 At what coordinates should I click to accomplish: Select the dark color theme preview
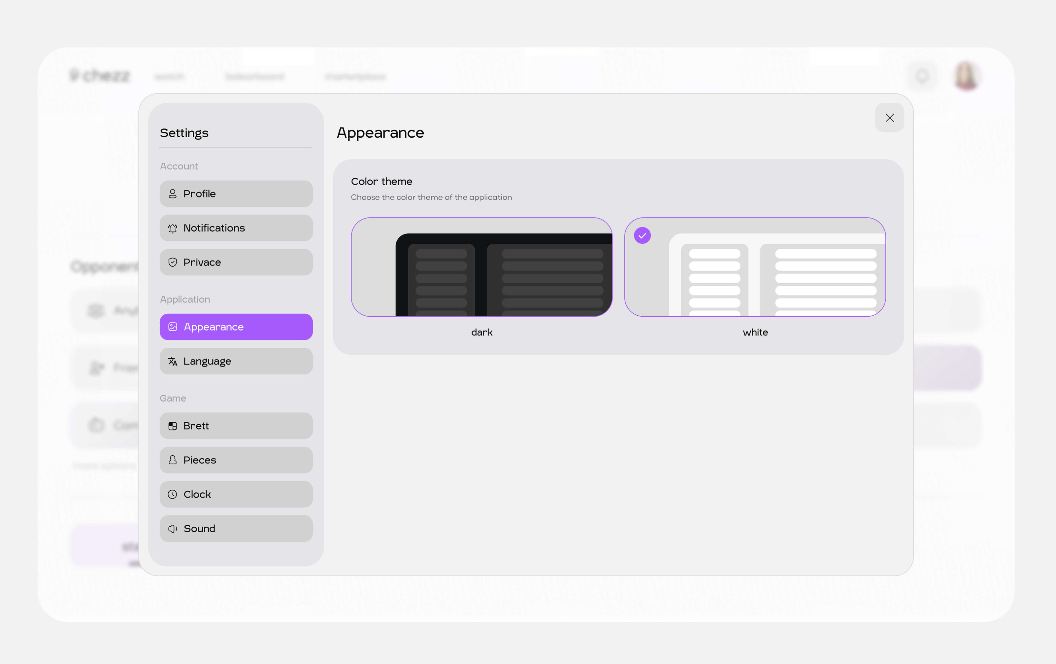coord(481,267)
